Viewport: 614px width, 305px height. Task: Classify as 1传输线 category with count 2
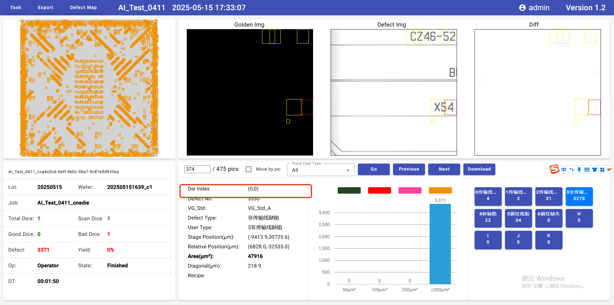point(518,196)
